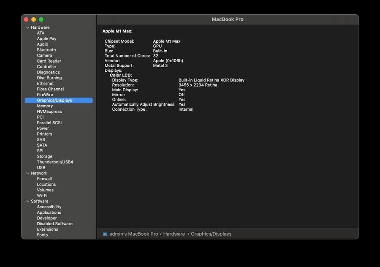Open Card Reader entry
Viewport: 380px width, 267px height.
coord(49,61)
